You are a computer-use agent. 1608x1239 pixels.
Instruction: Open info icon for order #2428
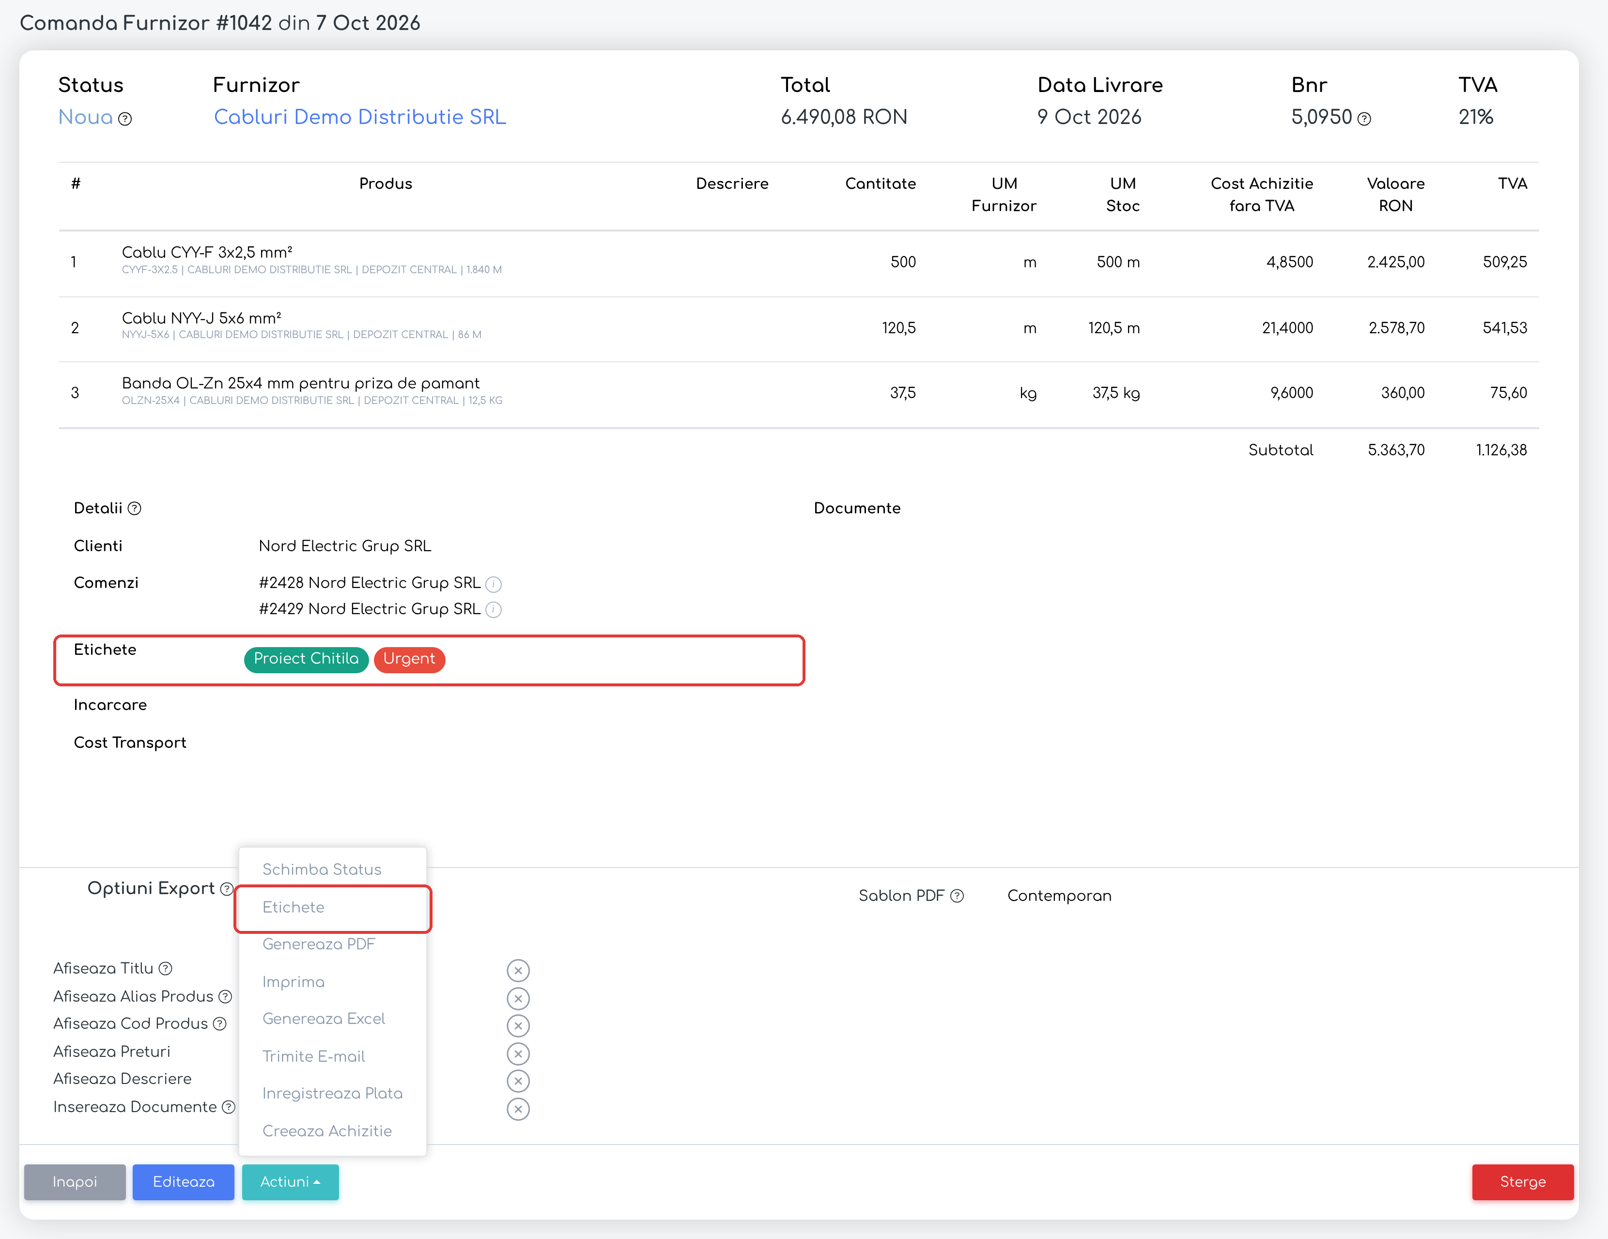tap(494, 585)
